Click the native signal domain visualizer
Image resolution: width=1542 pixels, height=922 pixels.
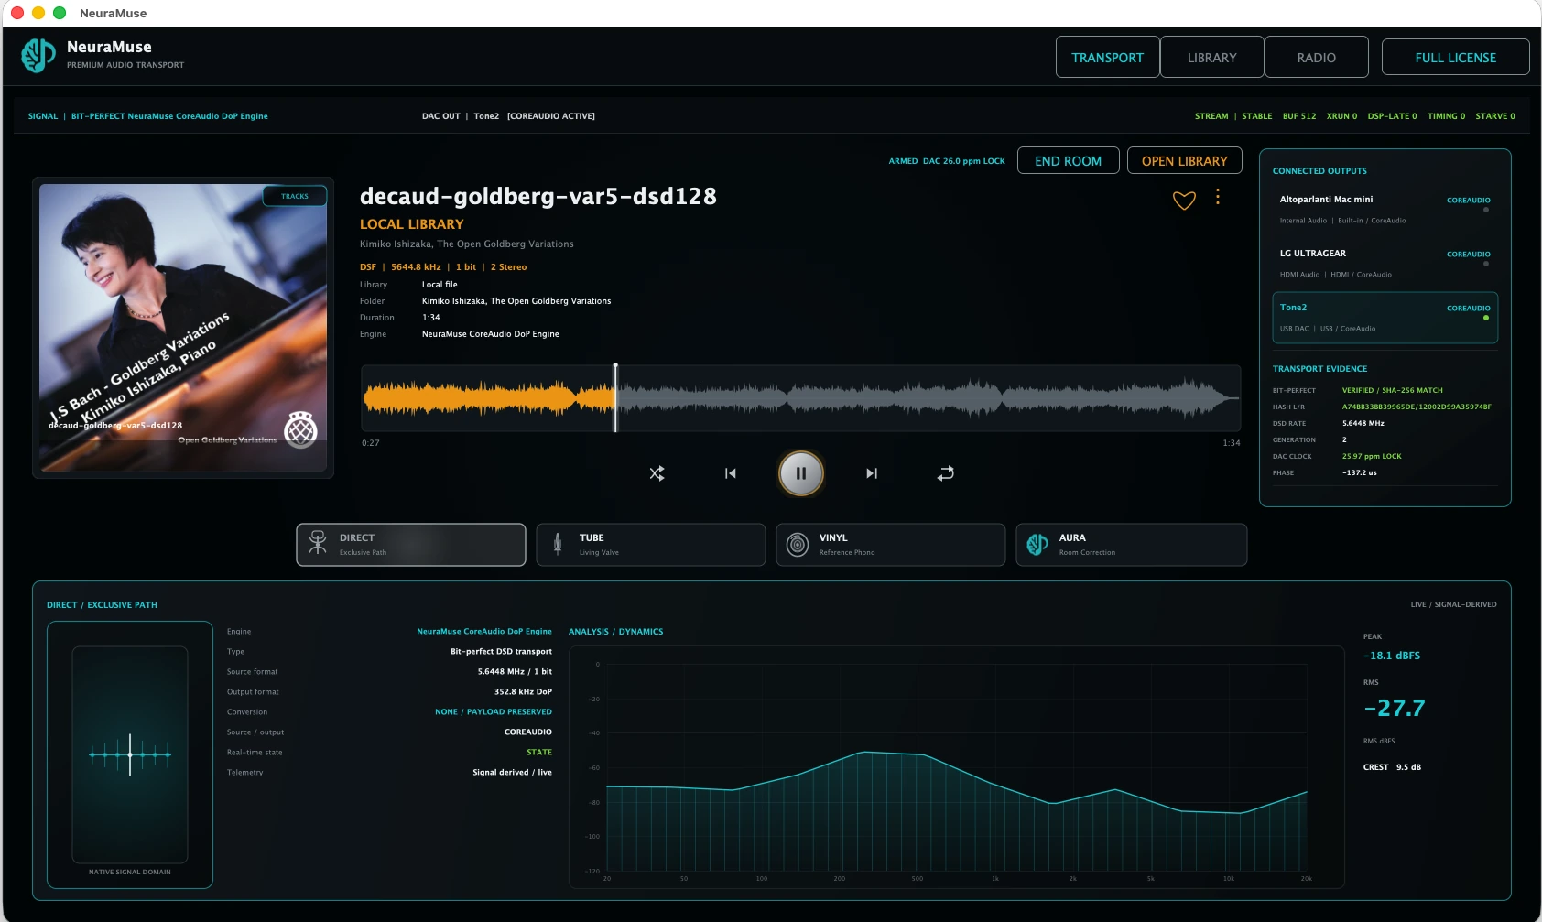[x=130, y=754]
